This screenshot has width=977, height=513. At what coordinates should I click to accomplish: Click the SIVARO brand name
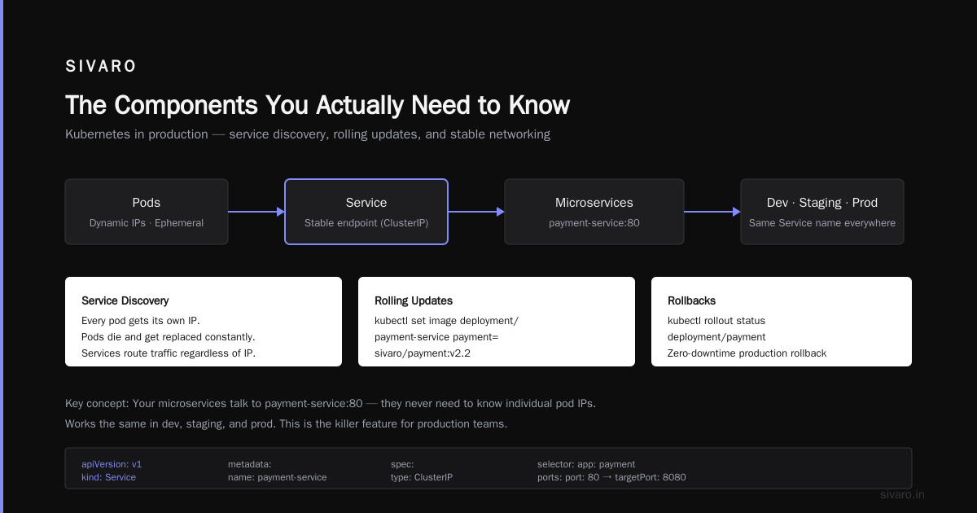[x=101, y=67]
